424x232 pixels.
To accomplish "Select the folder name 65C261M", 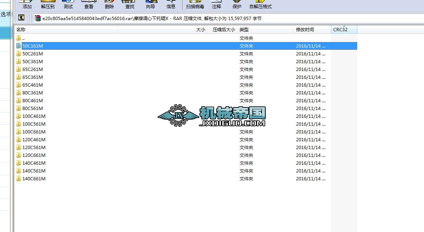I will coord(33,70).
